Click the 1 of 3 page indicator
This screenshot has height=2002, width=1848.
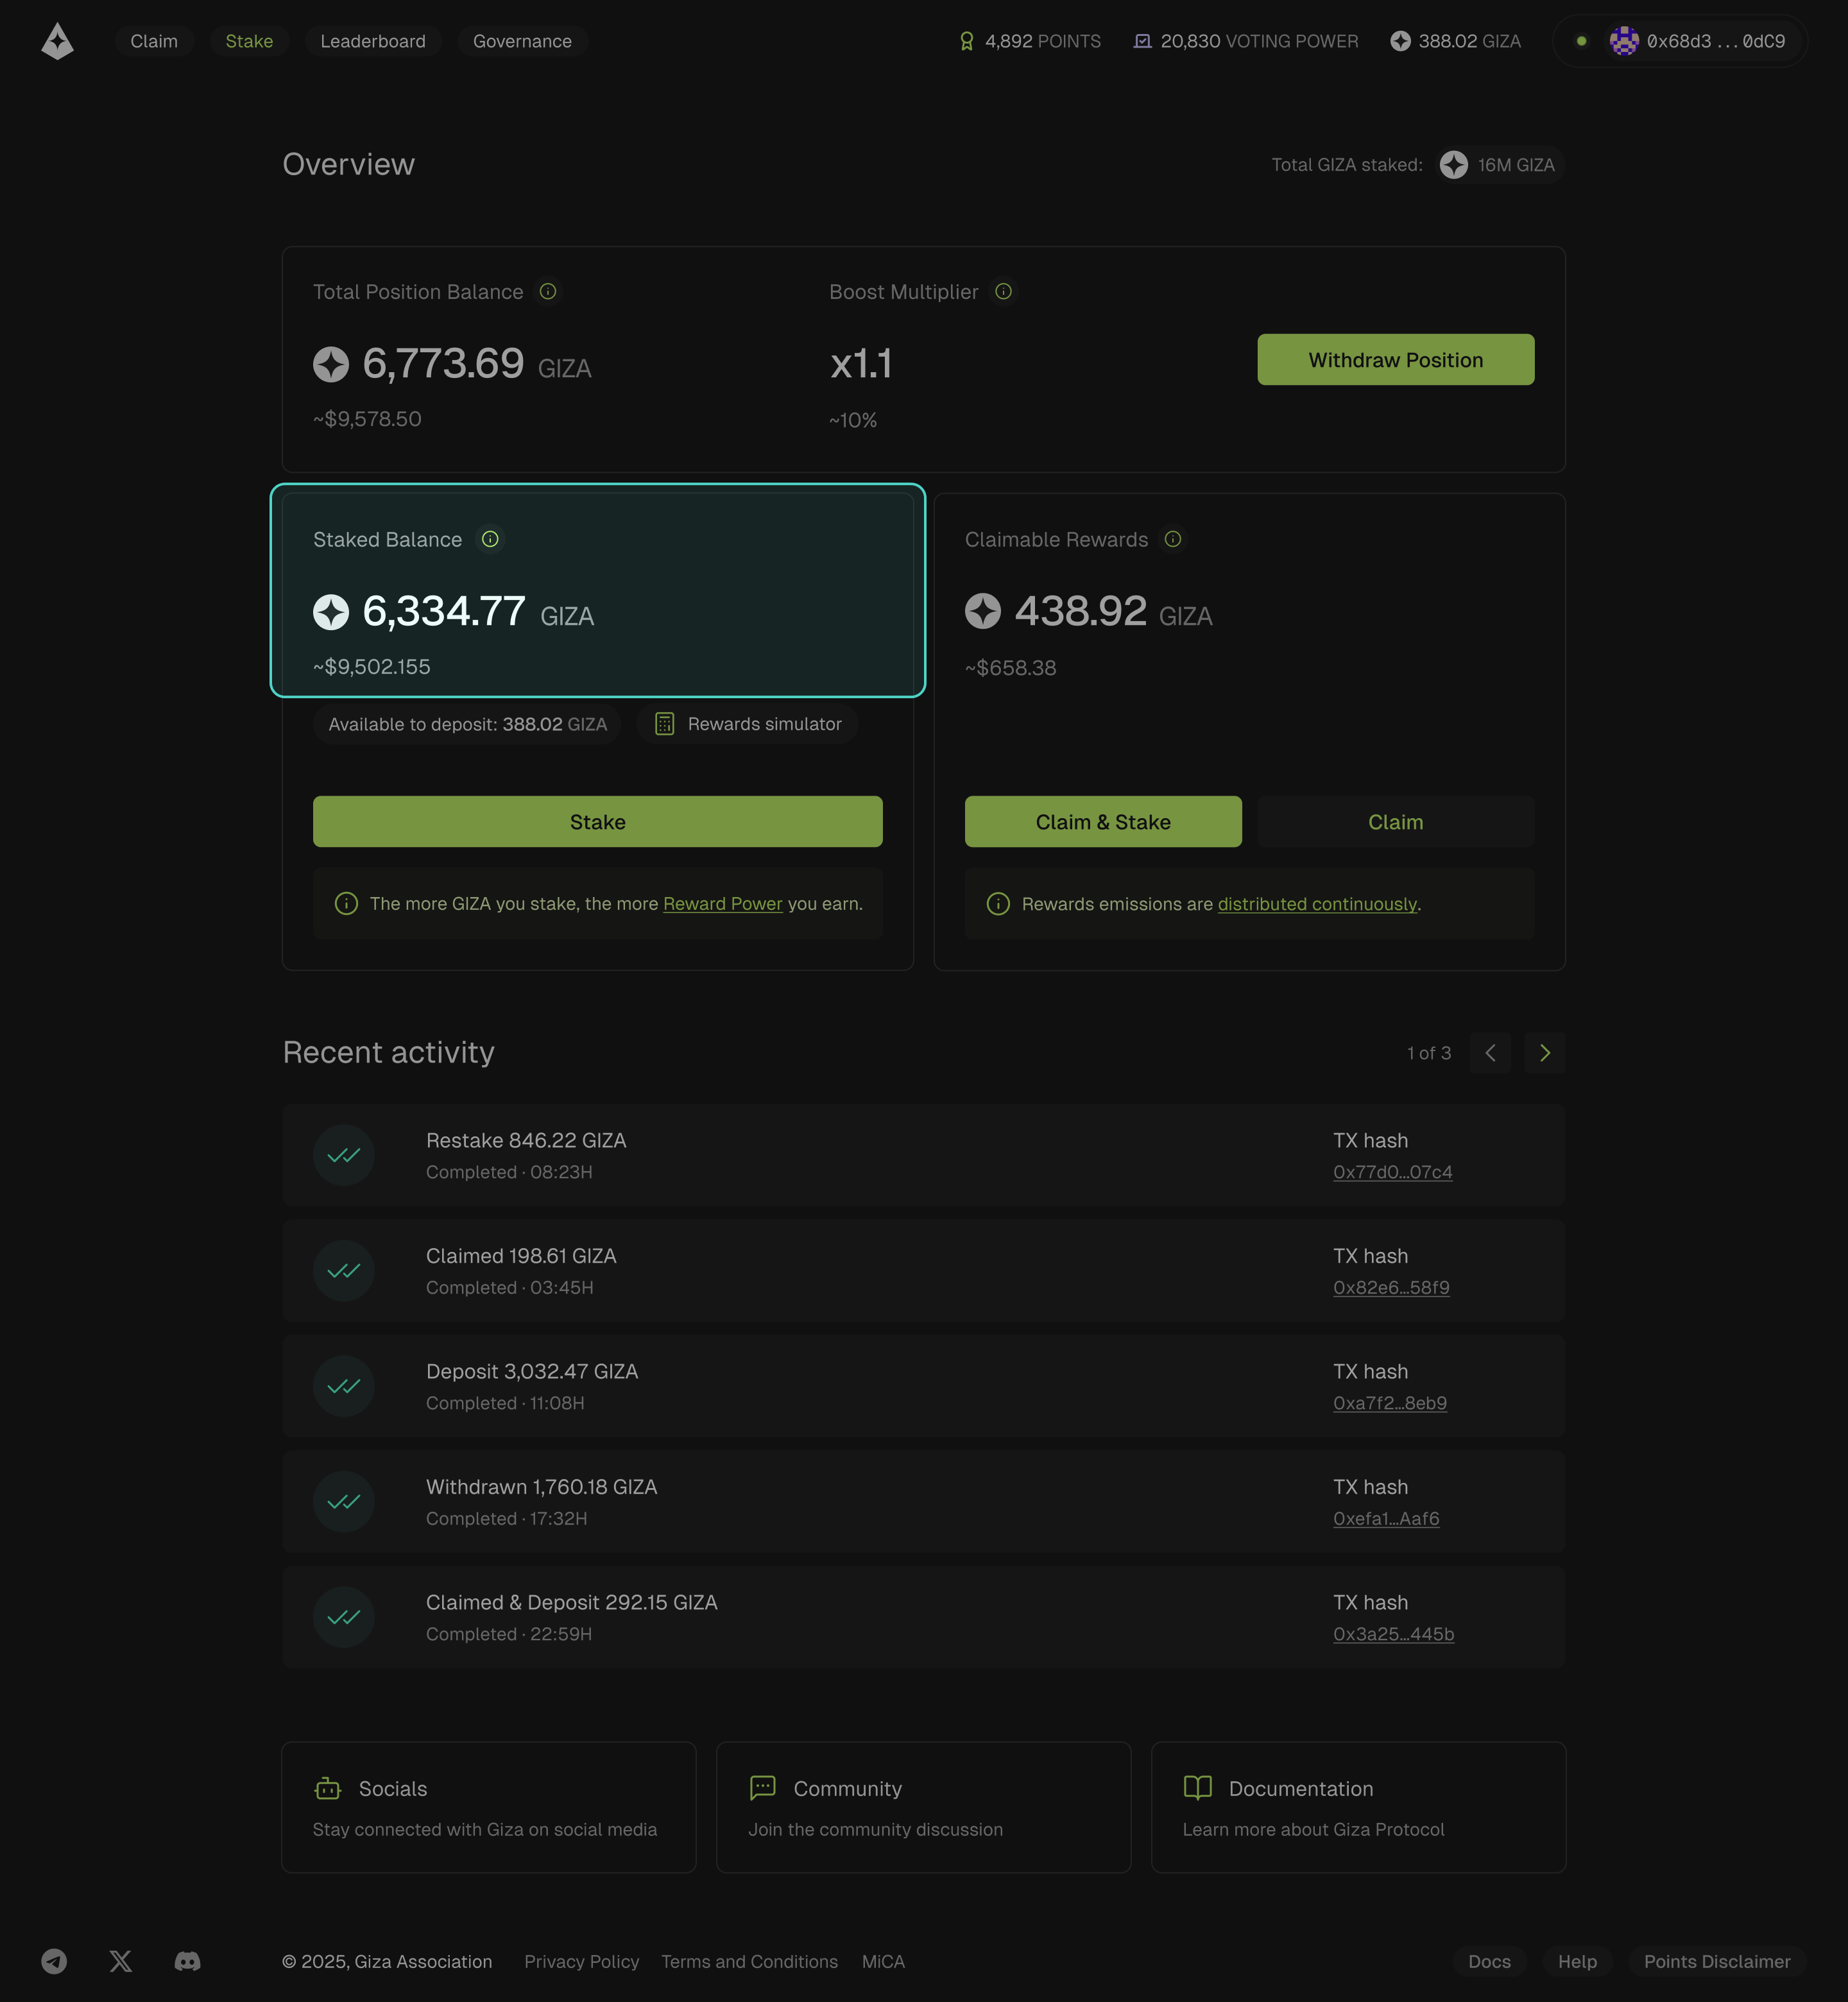click(x=1428, y=1053)
